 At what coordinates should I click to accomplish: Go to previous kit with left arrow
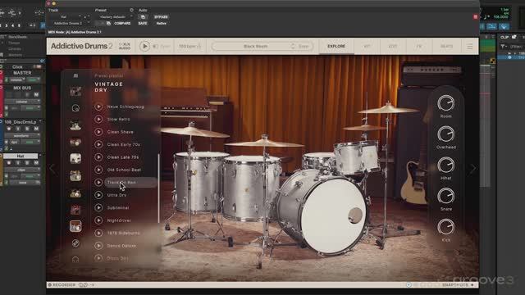52,169
